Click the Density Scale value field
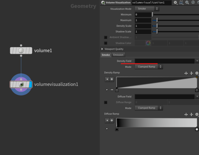The image size is (199, 155). click(x=143, y=26)
